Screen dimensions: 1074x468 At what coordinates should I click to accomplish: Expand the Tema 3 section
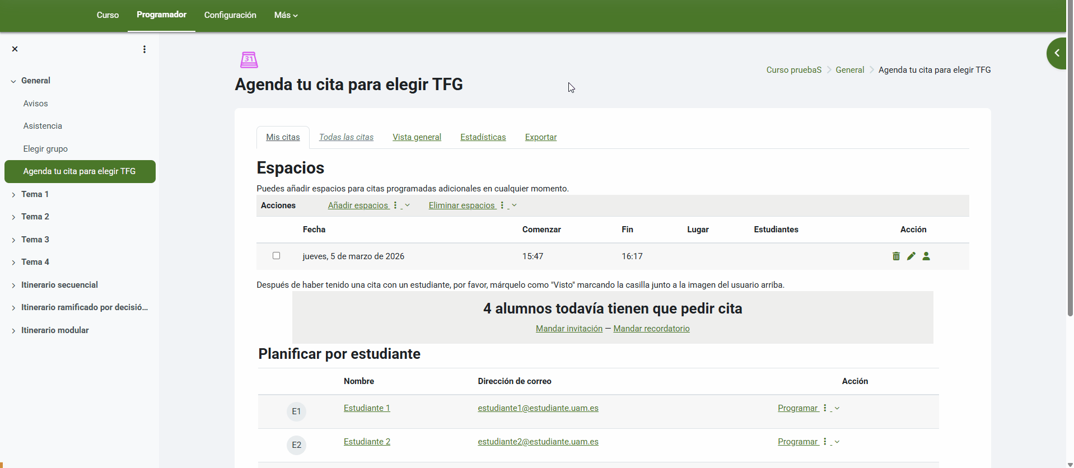[x=13, y=240]
